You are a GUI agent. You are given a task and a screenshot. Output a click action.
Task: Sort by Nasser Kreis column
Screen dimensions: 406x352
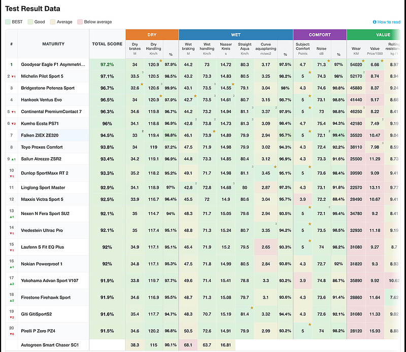[x=226, y=49]
